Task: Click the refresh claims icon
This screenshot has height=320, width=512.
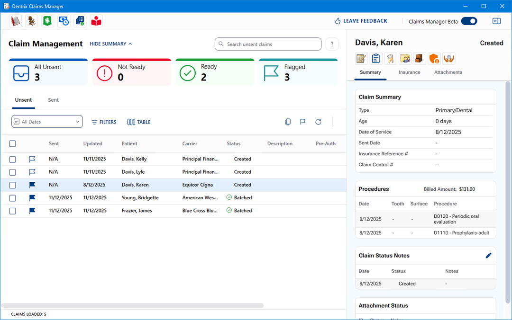Action: coord(318,122)
